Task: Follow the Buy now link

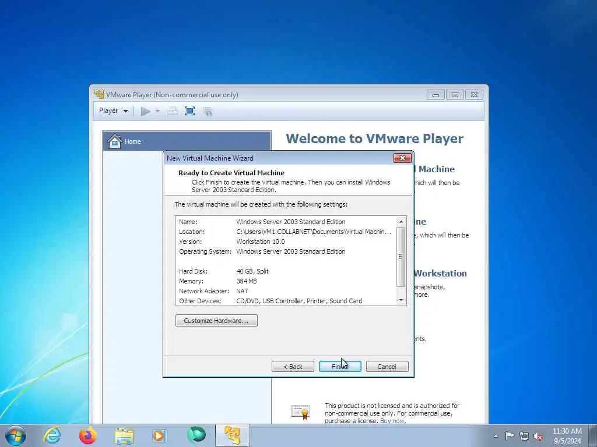Action: tap(392, 421)
